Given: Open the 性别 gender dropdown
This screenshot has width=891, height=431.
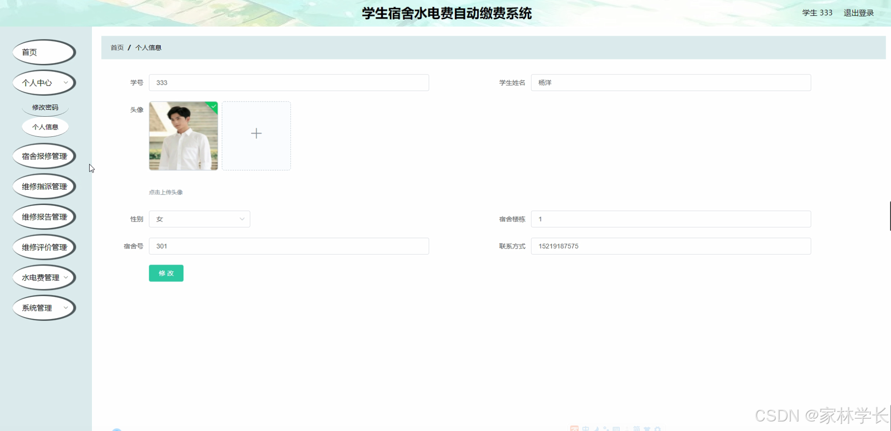Looking at the screenshot, I should [199, 219].
